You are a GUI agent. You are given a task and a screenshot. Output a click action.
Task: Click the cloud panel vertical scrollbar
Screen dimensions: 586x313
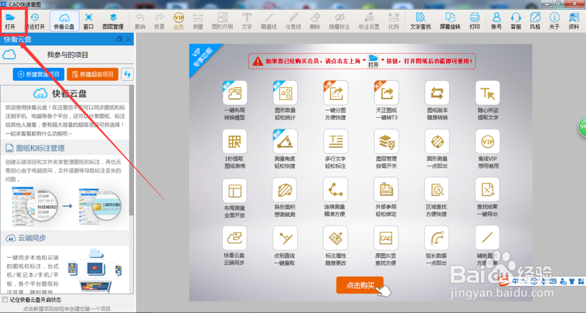point(131,149)
